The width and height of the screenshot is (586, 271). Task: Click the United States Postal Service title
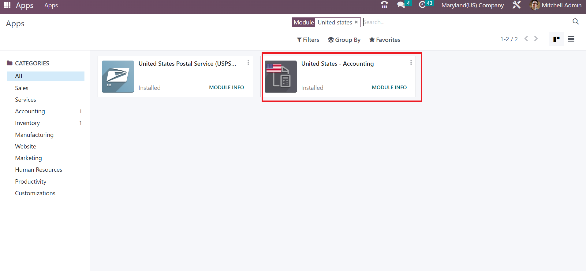click(187, 64)
